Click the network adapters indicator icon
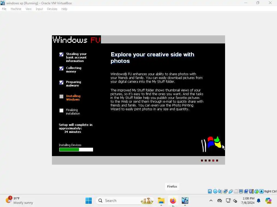 pos(225,191)
